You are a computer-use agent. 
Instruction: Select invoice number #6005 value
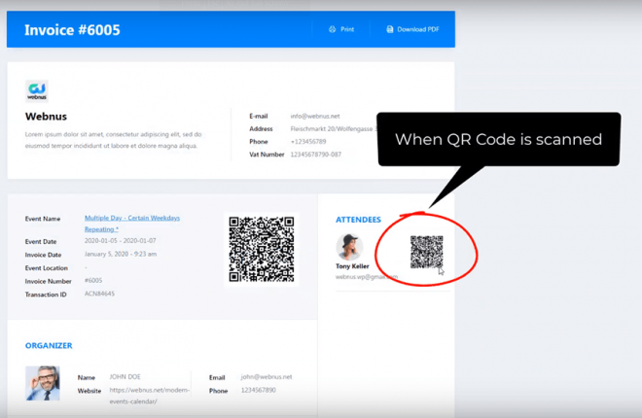pyautogui.click(x=93, y=281)
